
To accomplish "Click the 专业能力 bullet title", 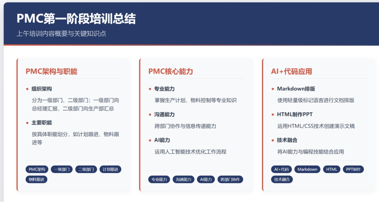I will (164, 89).
